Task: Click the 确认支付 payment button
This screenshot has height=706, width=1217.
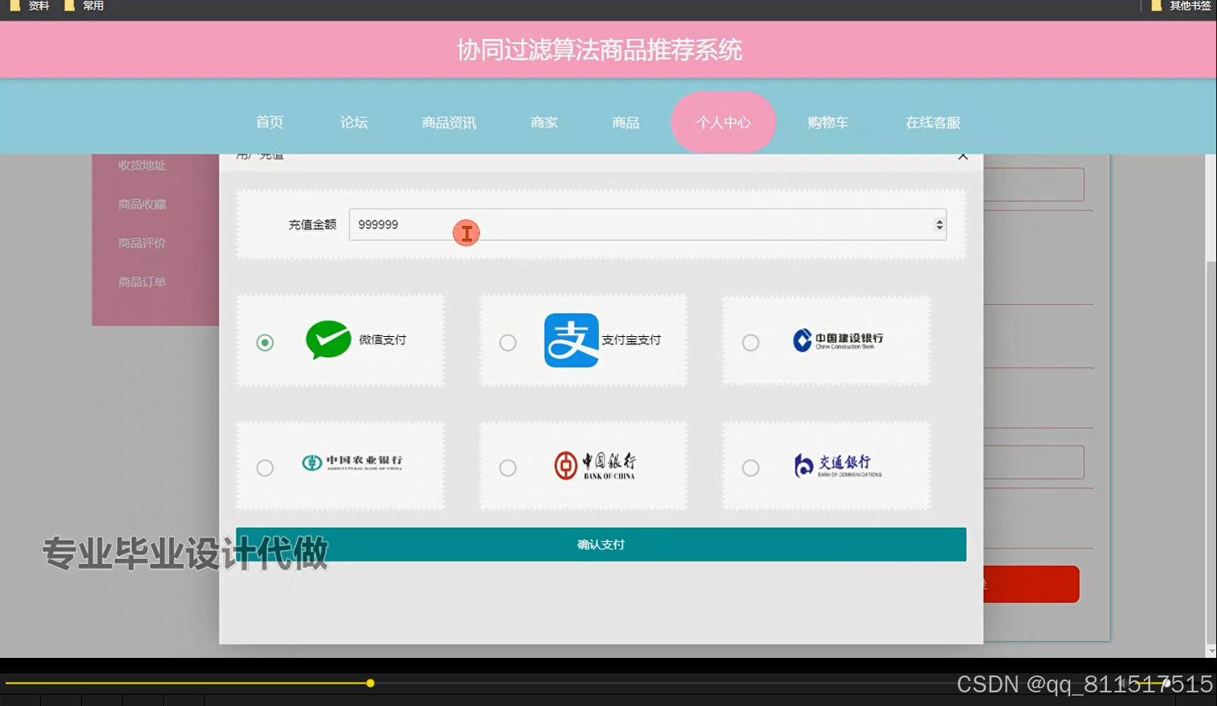Action: [600, 544]
